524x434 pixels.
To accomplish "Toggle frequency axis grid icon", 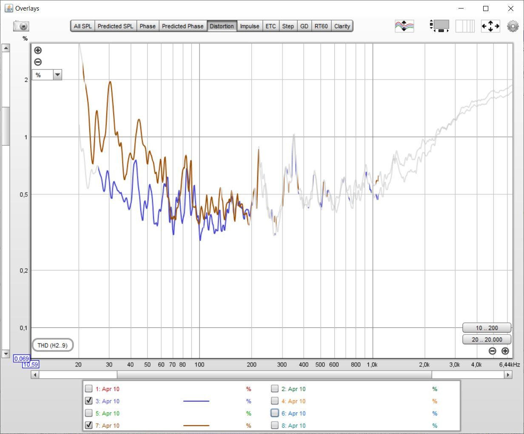I will pos(465,26).
